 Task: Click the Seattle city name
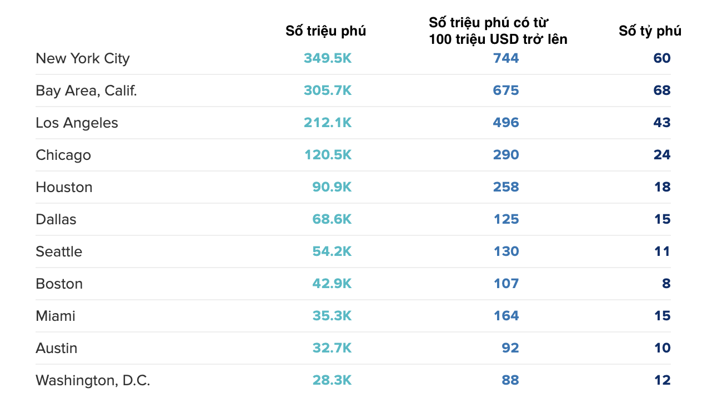click(58, 251)
